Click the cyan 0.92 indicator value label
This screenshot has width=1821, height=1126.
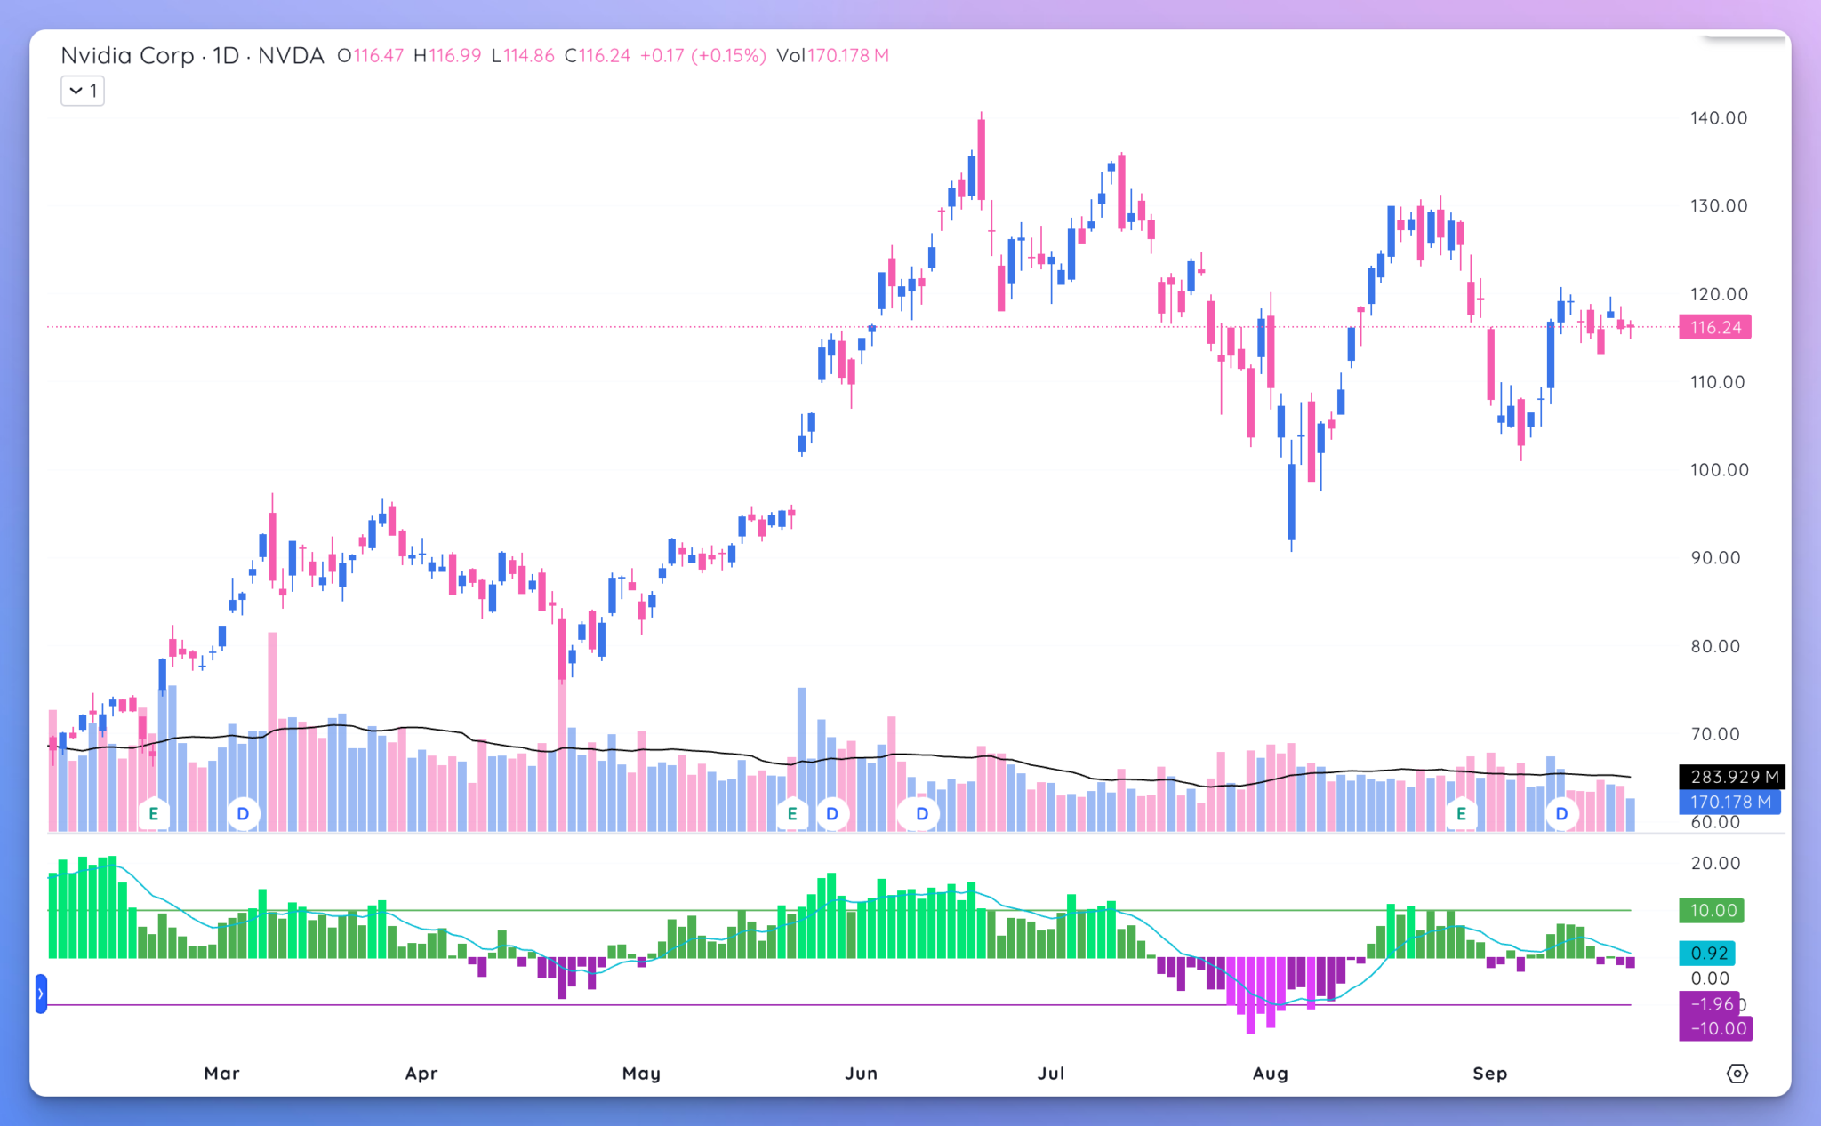[1707, 954]
